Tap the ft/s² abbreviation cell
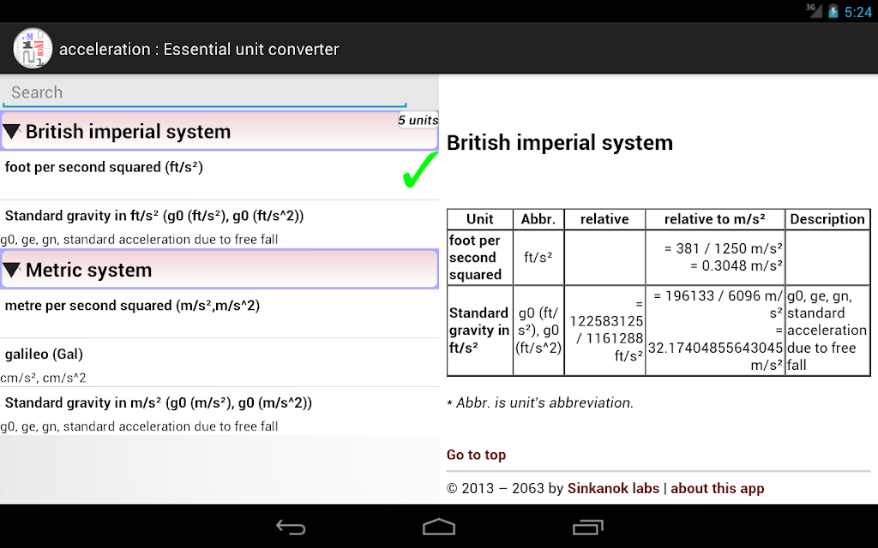This screenshot has height=548, width=878. [538, 257]
